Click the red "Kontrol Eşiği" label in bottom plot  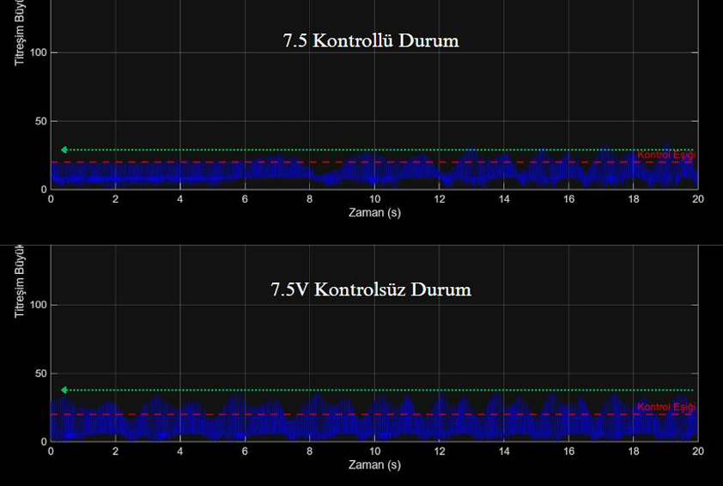pyautogui.click(x=665, y=407)
